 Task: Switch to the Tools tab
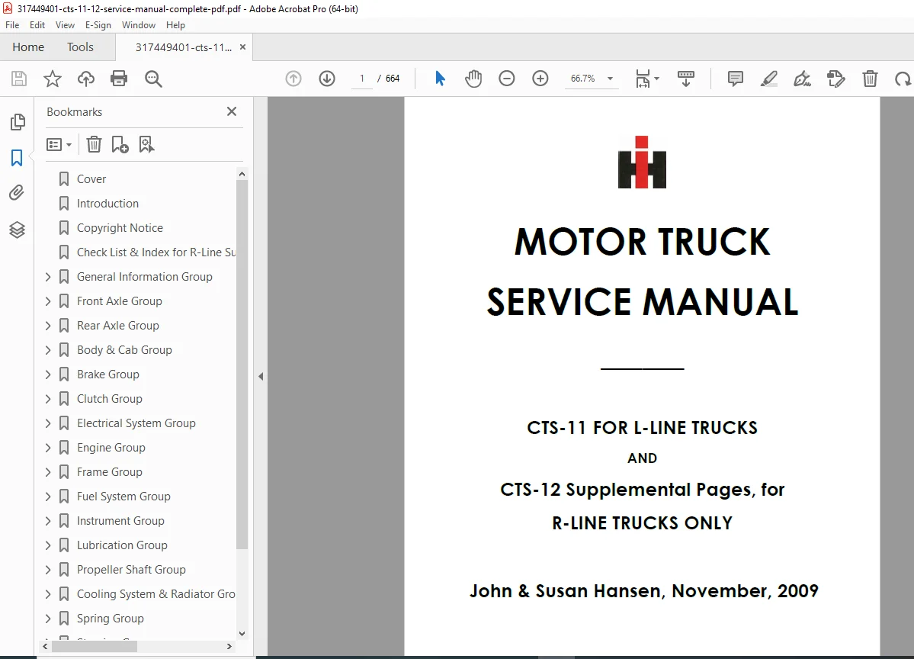(x=80, y=47)
